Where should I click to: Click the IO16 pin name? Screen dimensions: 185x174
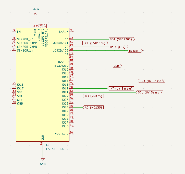pyautogui.click(x=20, y=85)
